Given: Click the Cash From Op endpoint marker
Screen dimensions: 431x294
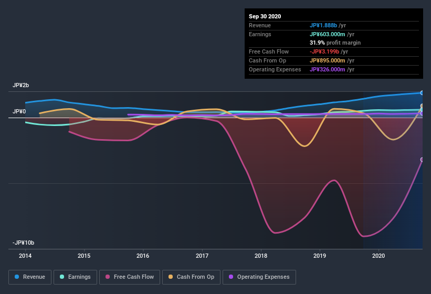Looking at the screenshot, I should (422, 106).
